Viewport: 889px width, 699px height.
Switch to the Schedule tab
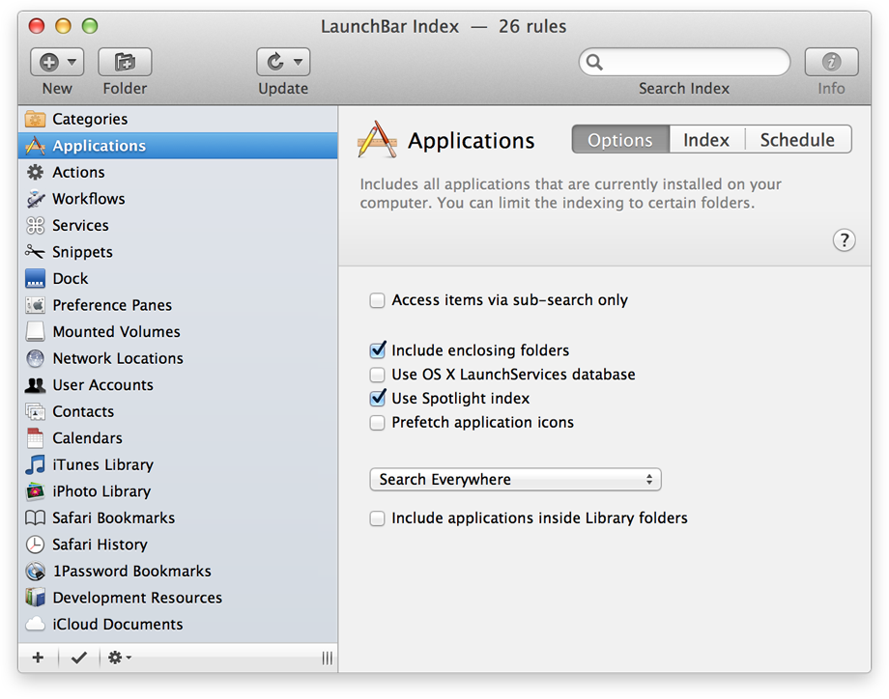click(798, 139)
